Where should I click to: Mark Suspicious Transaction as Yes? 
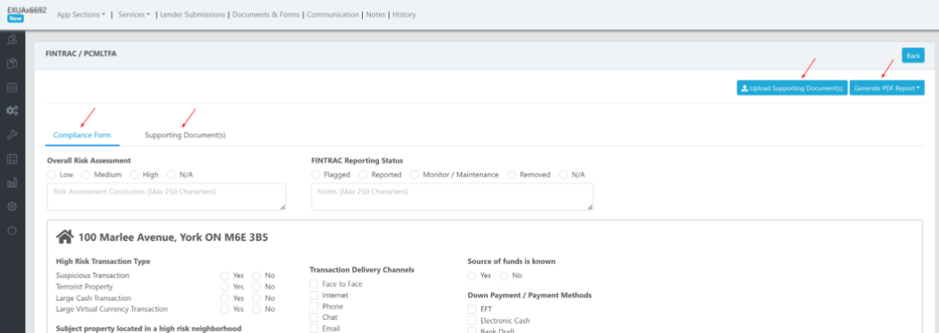224,276
